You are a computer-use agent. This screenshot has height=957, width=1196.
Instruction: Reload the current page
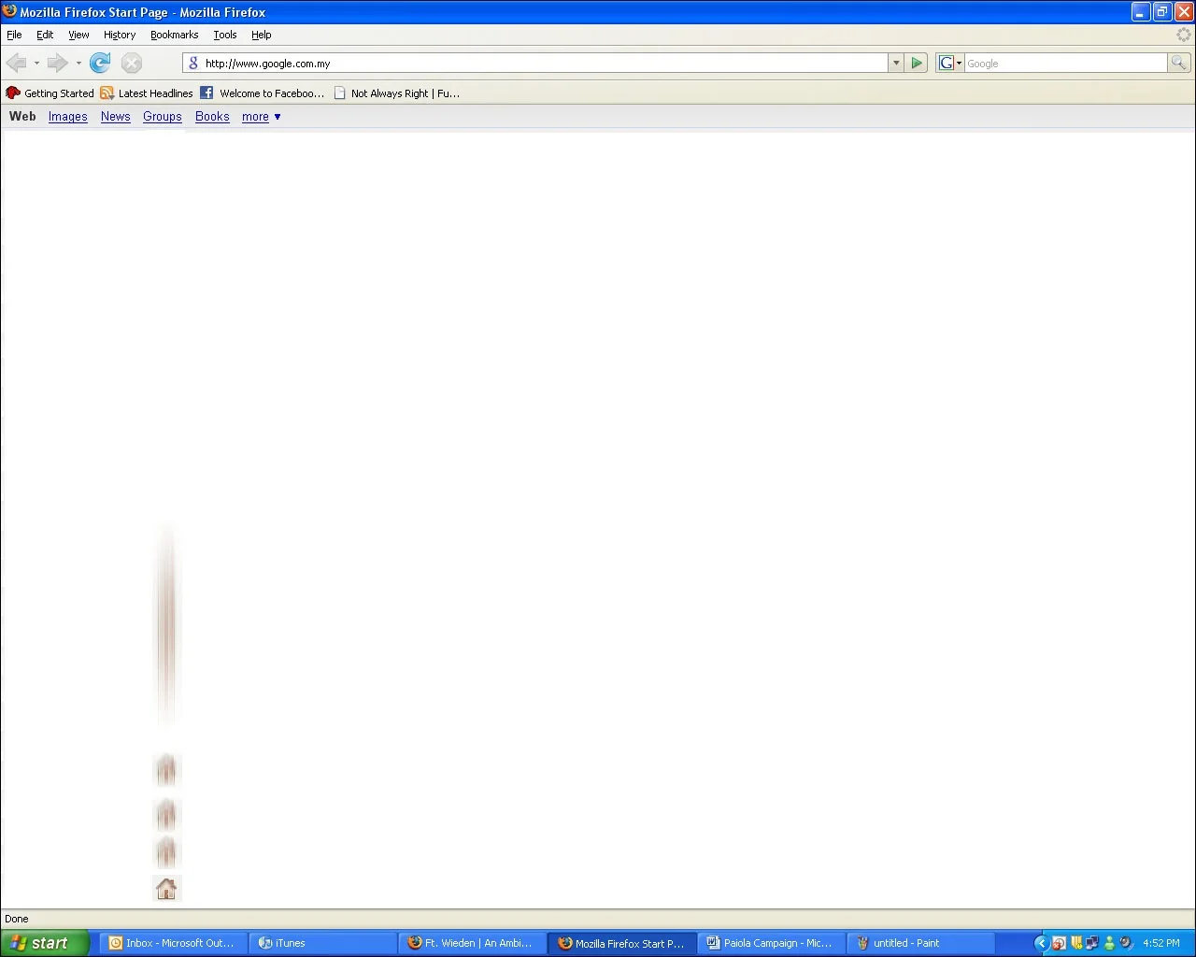100,63
